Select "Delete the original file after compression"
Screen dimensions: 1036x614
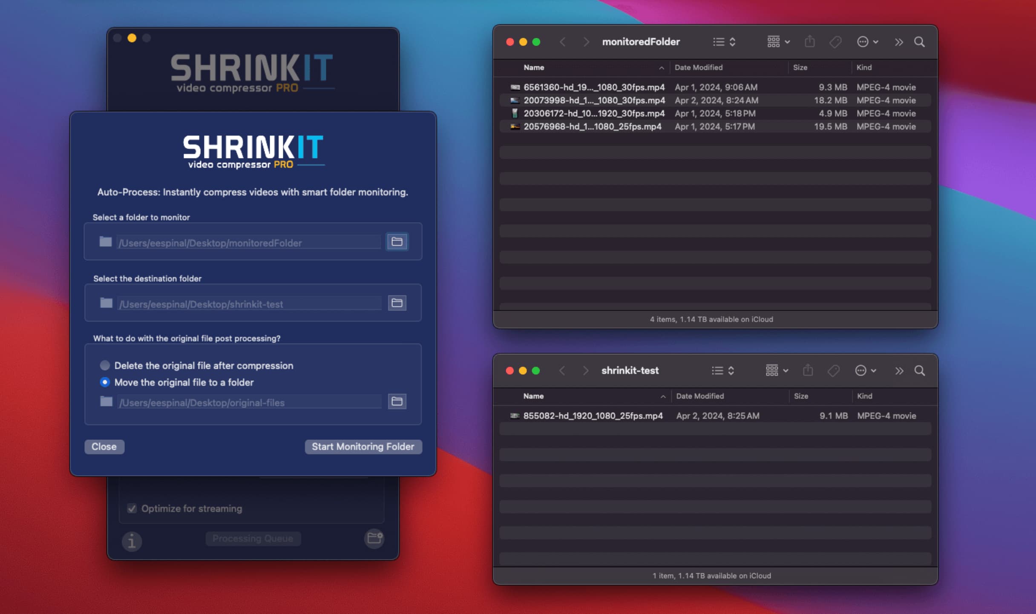tap(104, 365)
